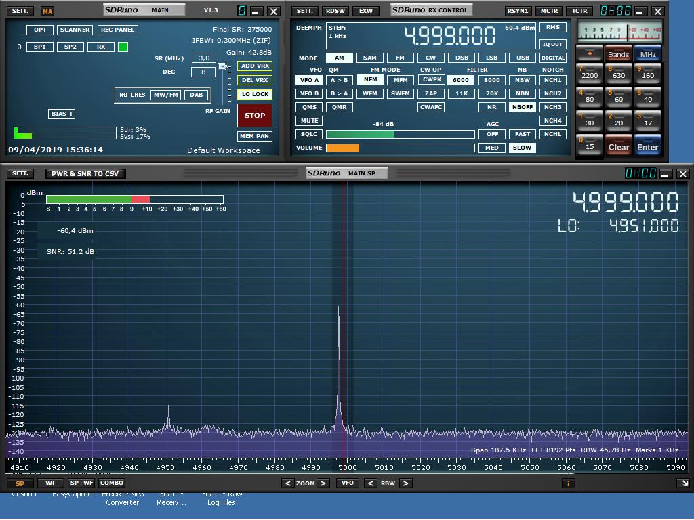
Task: Increase RBW with the right arrow
Action: (x=405, y=483)
